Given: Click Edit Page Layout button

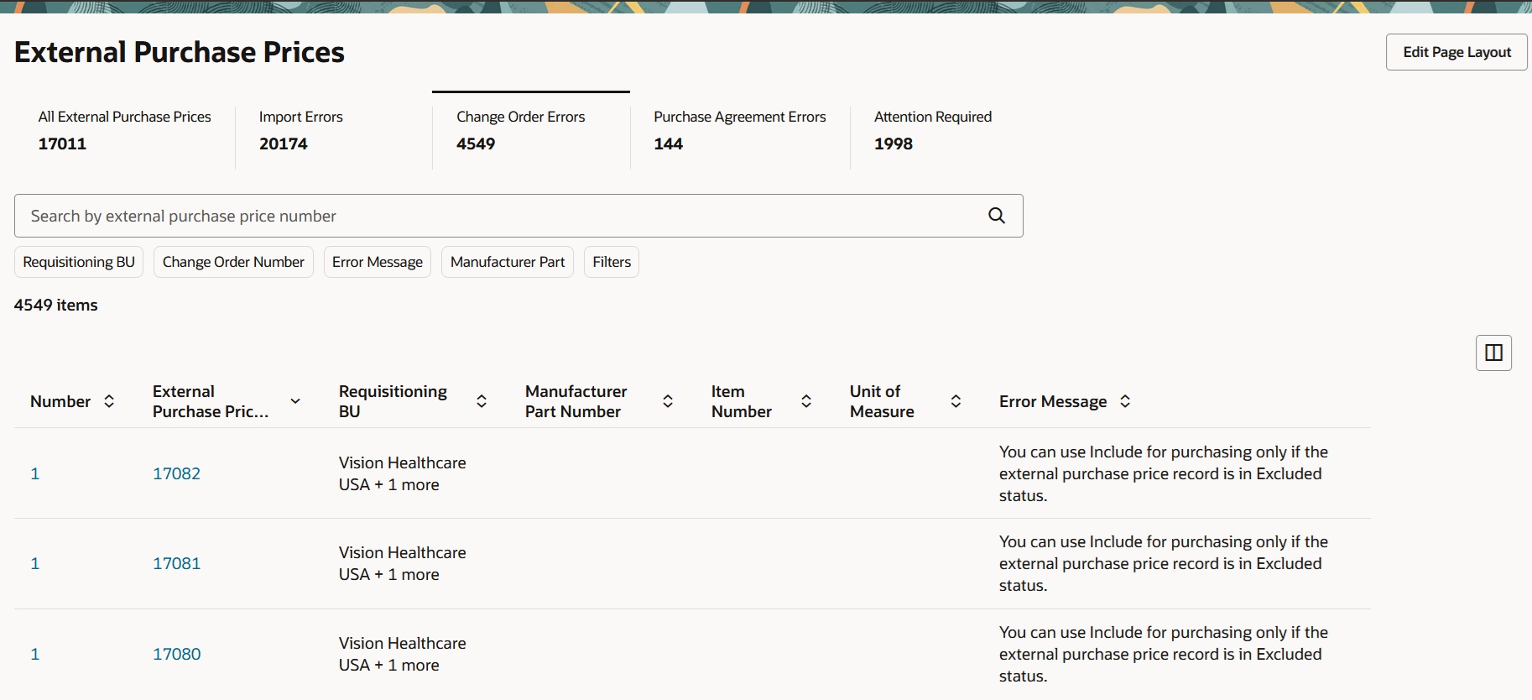Looking at the screenshot, I should tap(1456, 52).
